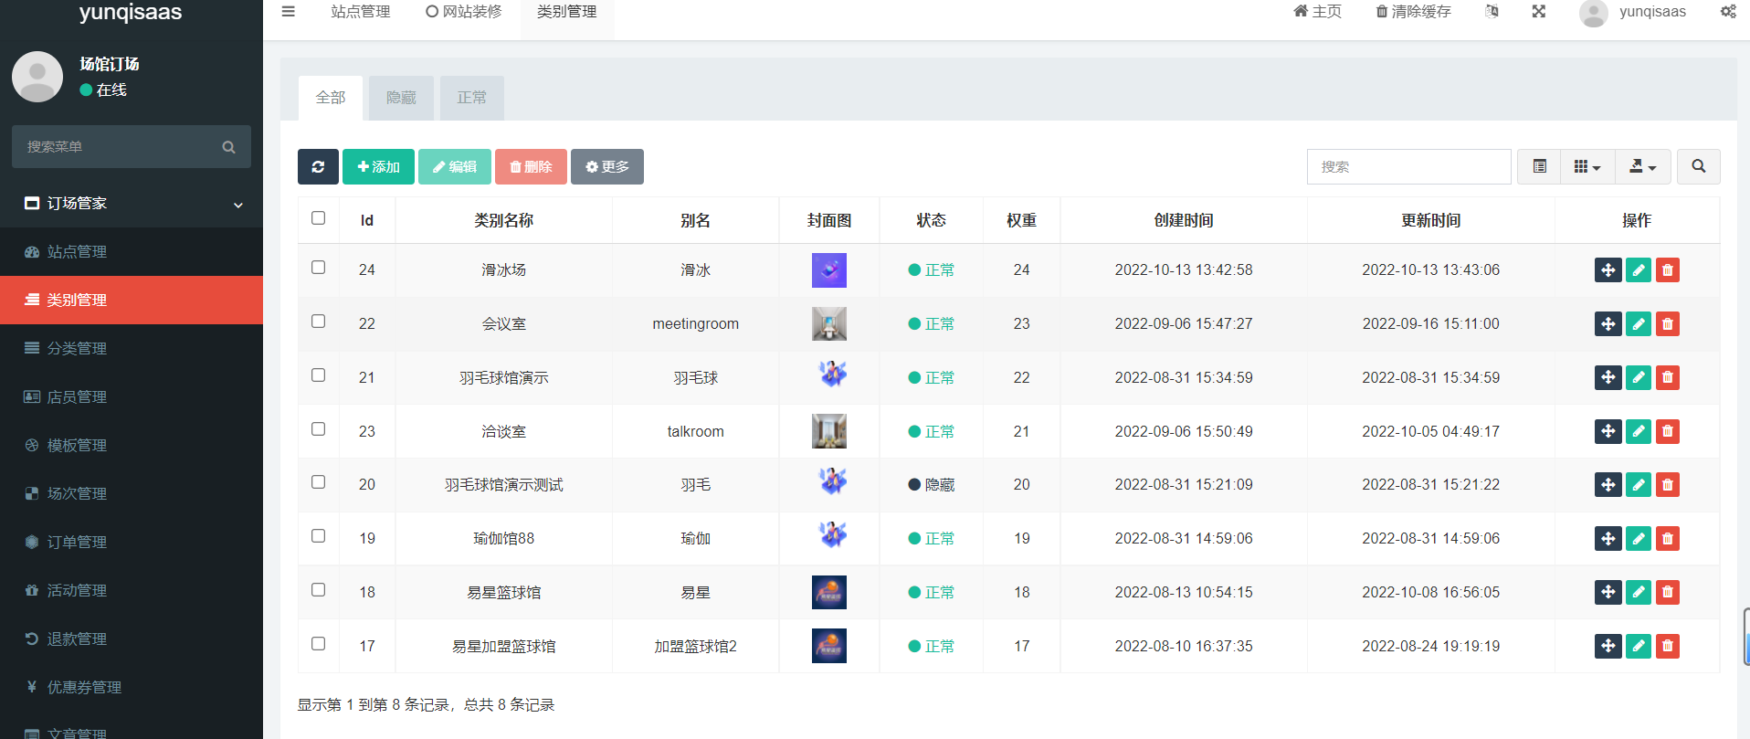
Task: Click the table 搜索 input field
Action: (x=1408, y=166)
